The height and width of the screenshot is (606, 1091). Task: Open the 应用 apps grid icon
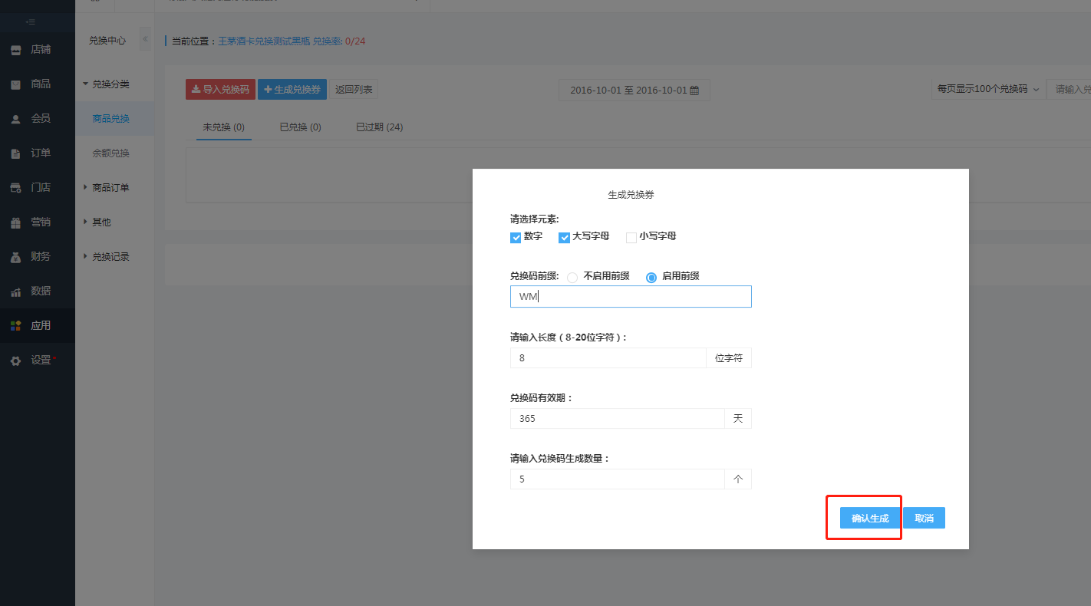[15, 326]
